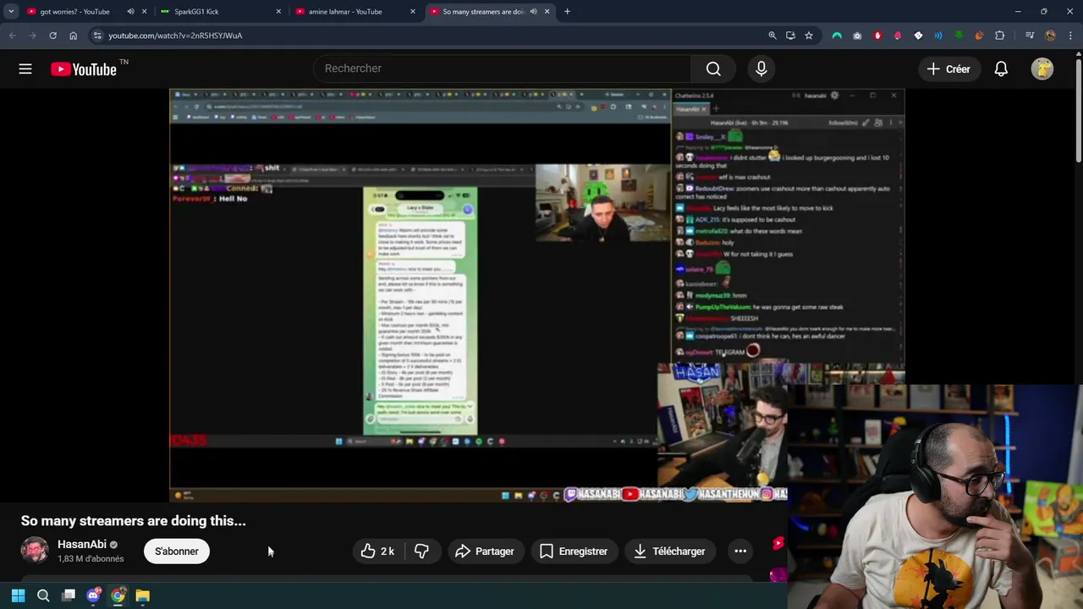
Task: Go to the browser home page
Action: tap(73, 36)
